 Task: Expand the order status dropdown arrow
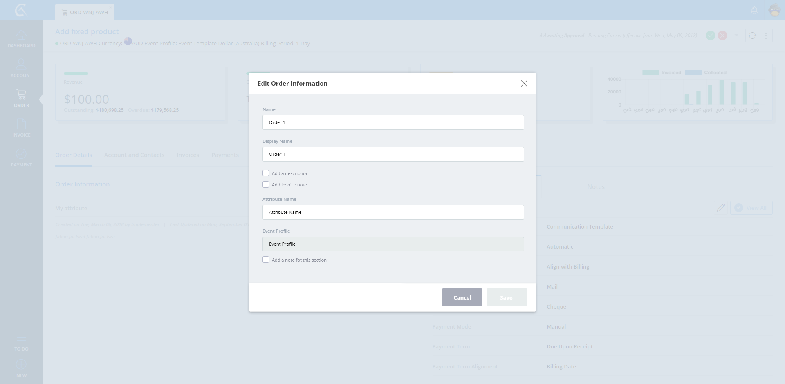click(736, 36)
